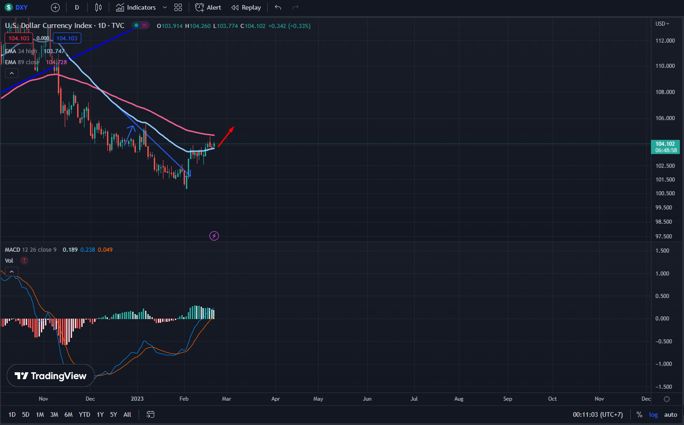Select the YTD time range
This screenshot has height=425, width=684.
84,414
